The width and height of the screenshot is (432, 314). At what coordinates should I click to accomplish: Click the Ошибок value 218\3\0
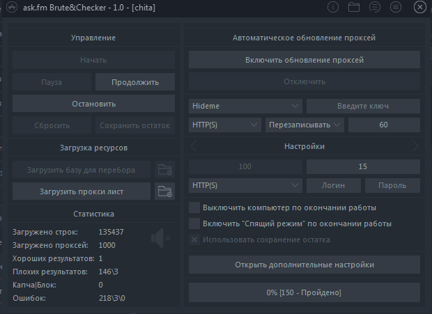(x=112, y=298)
